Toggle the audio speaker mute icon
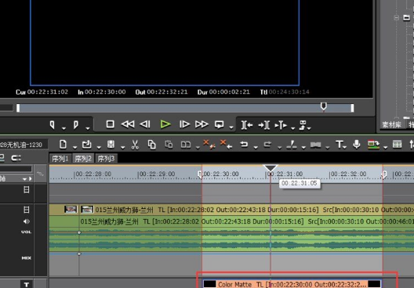 pyautogui.click(x=27, y=221)
